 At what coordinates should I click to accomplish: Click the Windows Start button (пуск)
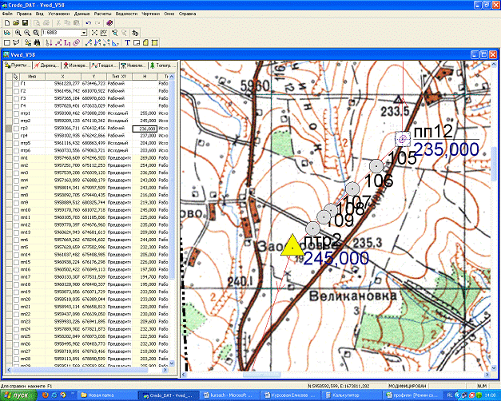coord(19,395)
